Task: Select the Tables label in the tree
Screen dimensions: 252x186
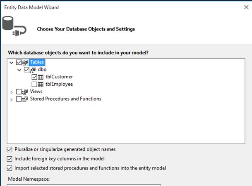Action: (x=37, y=63)
